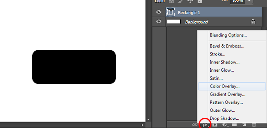Click the fx layer style icon
Screen dimensions: 267x128
tap(205, 125)
